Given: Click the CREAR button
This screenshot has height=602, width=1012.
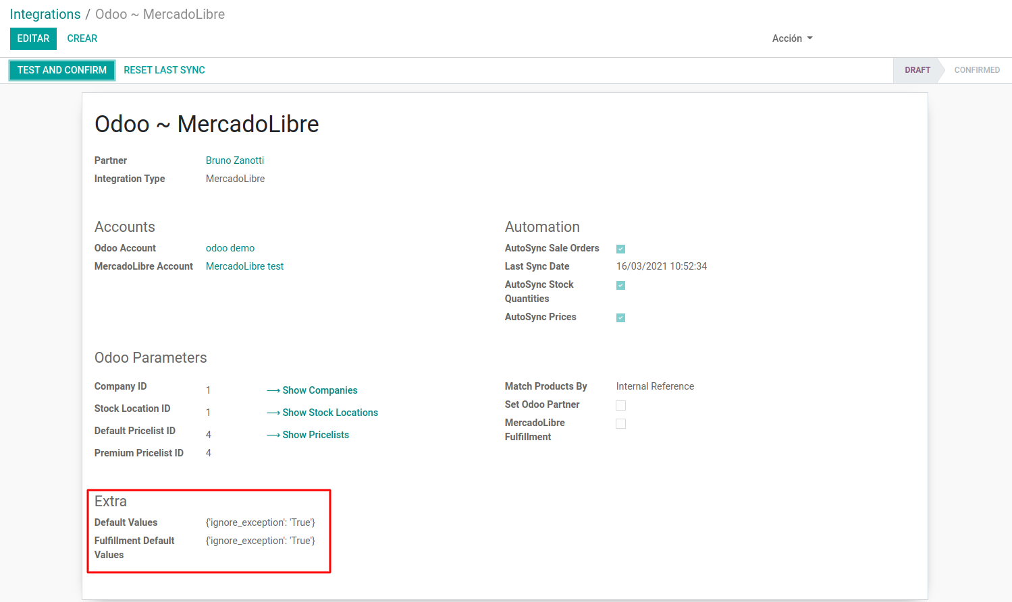Looking at the screenshot, I should pyautogui.click(x=82, y=38).
